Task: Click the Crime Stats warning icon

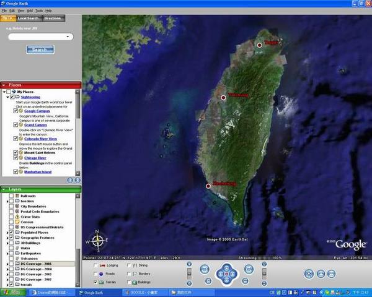Action: (x=17, y=217)
